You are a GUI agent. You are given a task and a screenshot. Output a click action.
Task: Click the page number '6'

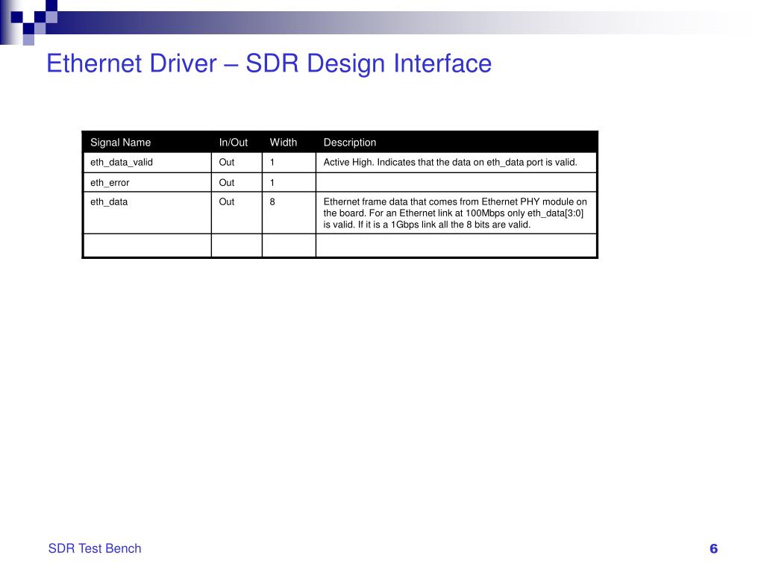713,547
